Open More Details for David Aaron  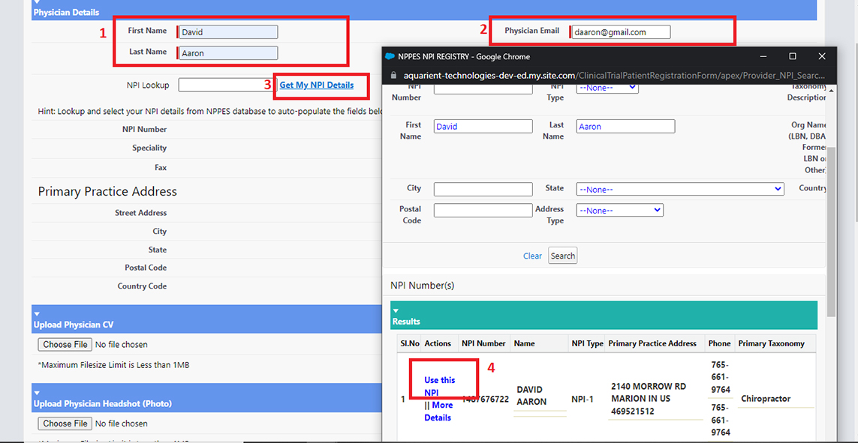click(441, 412)
